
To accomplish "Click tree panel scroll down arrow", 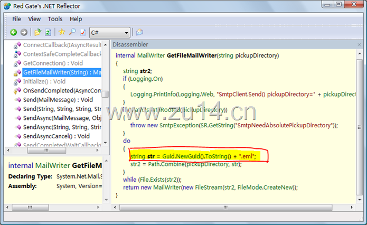I will 105,143.
